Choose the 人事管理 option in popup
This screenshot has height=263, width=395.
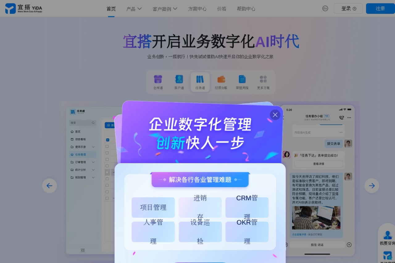153,232
